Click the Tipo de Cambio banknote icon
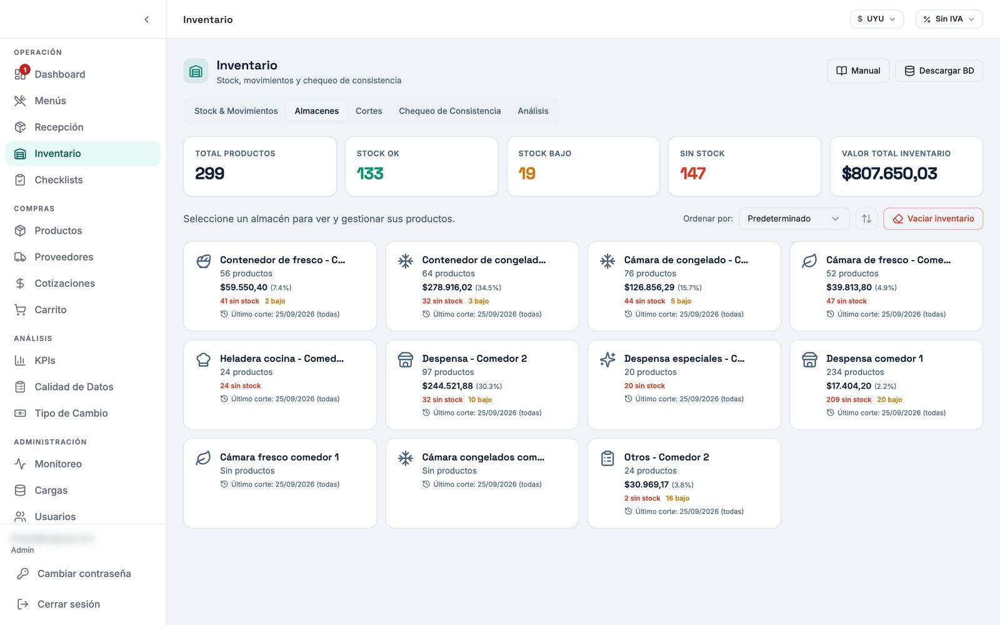Image resolution: width=1000 pixels, height=625 pixels. point(20,413)
